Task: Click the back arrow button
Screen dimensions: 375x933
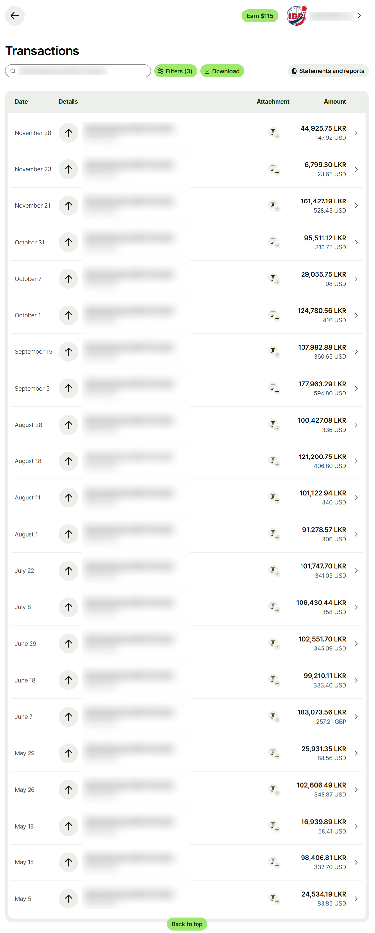Action: 14,15
